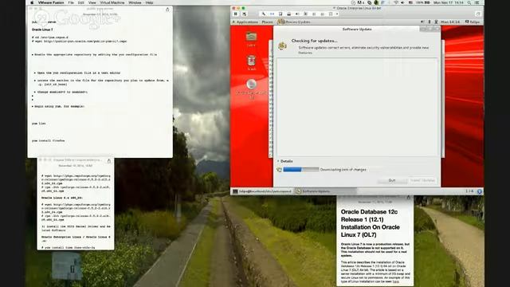The height and width of the screenshot is (287, 510).
Task: Click the 'Checking for updates...' heading
Action: tap(314, 41)
